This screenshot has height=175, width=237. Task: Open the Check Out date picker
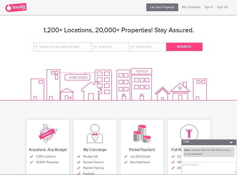[x=147, y=47]
